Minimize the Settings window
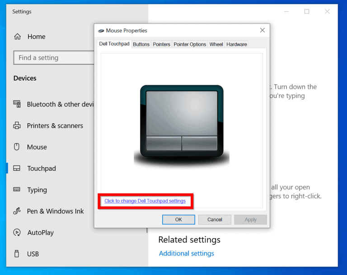Image resolution: width=347 pixels, height=275 pixels. 286,11
